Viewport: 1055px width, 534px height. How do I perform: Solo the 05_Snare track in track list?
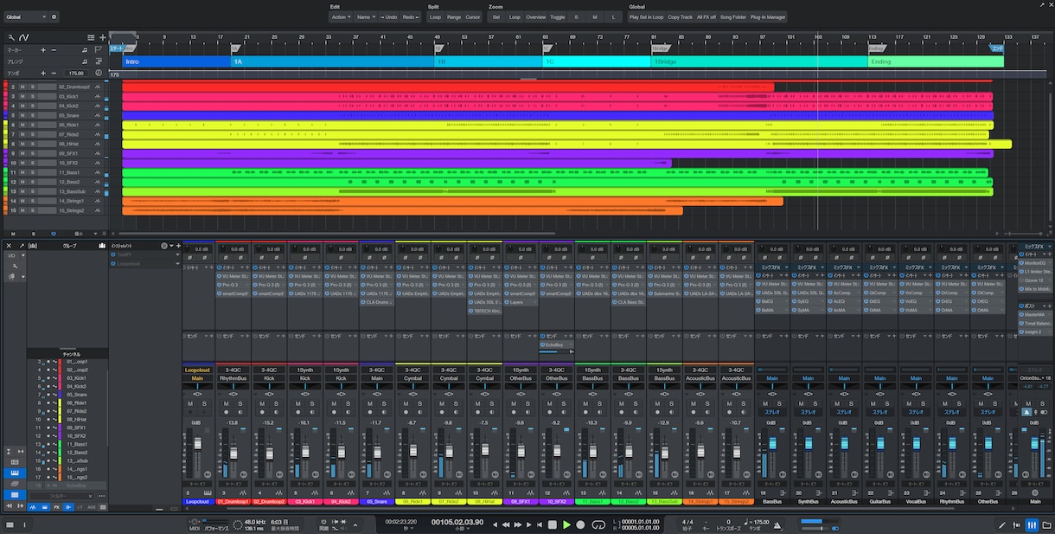(x=33, y=115)
